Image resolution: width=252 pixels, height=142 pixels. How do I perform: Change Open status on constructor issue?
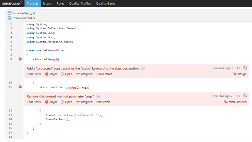pos(66,74)
